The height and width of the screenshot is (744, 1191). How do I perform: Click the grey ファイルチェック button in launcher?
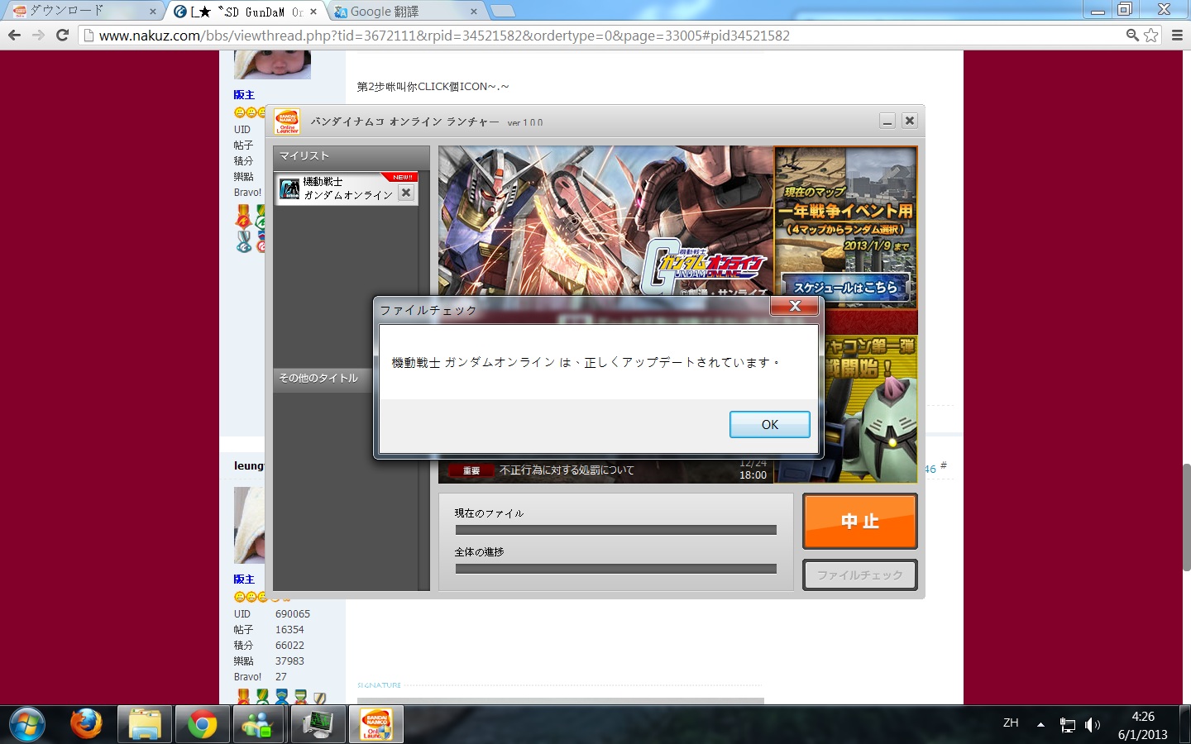pyautogui.click(x=860, y=575)
